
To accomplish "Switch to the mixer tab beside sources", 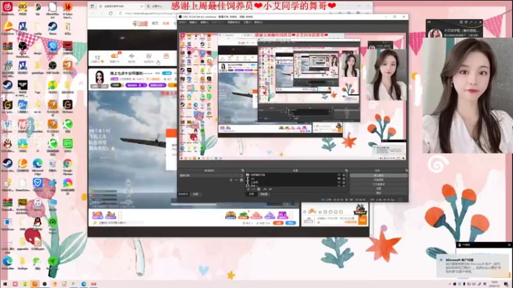I will pyautogui.click(x=264, y=194).
